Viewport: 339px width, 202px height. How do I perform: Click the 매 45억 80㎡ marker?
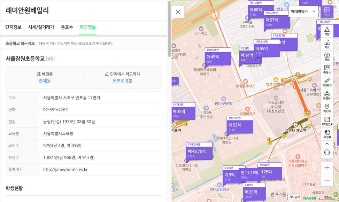218,57
